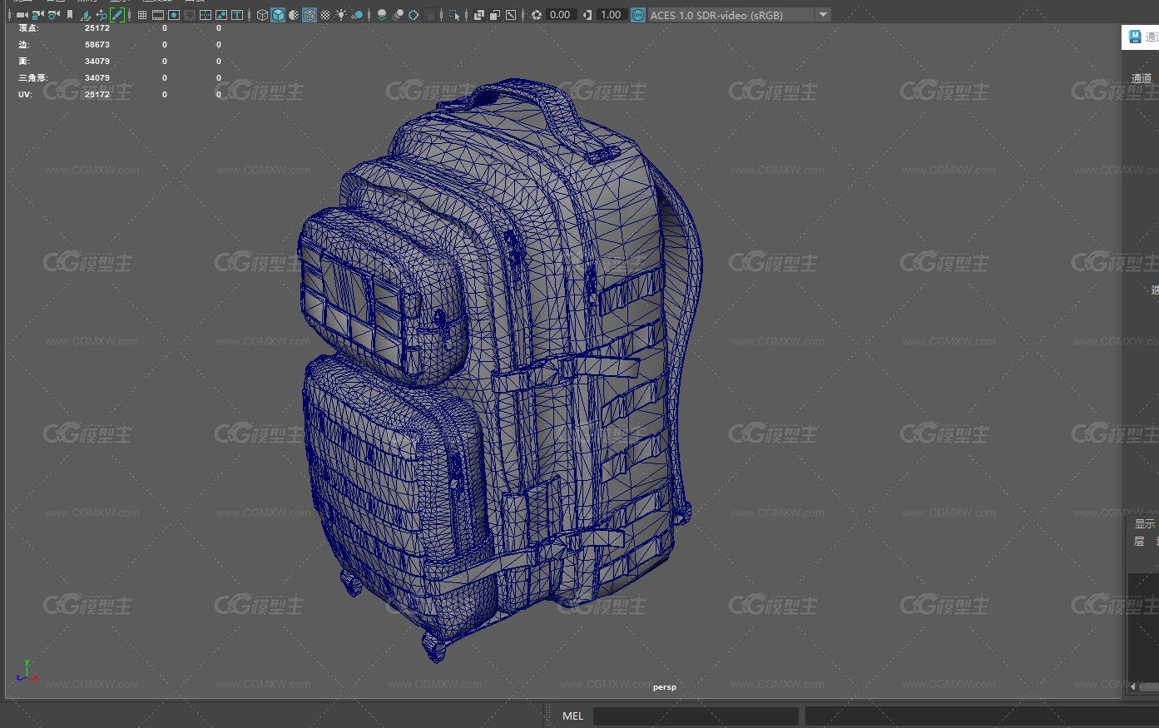Click the isolate select icon
Image resolution: width=1159 pixels, height=728 pixels.
pyautogui.click(x=453, y=15)
